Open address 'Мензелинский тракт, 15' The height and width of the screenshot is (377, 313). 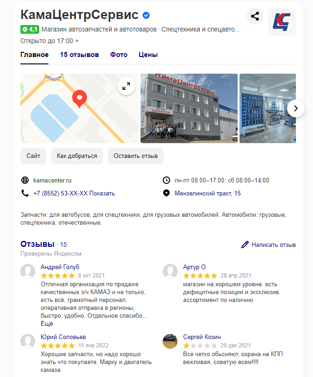tap(208, 193)
